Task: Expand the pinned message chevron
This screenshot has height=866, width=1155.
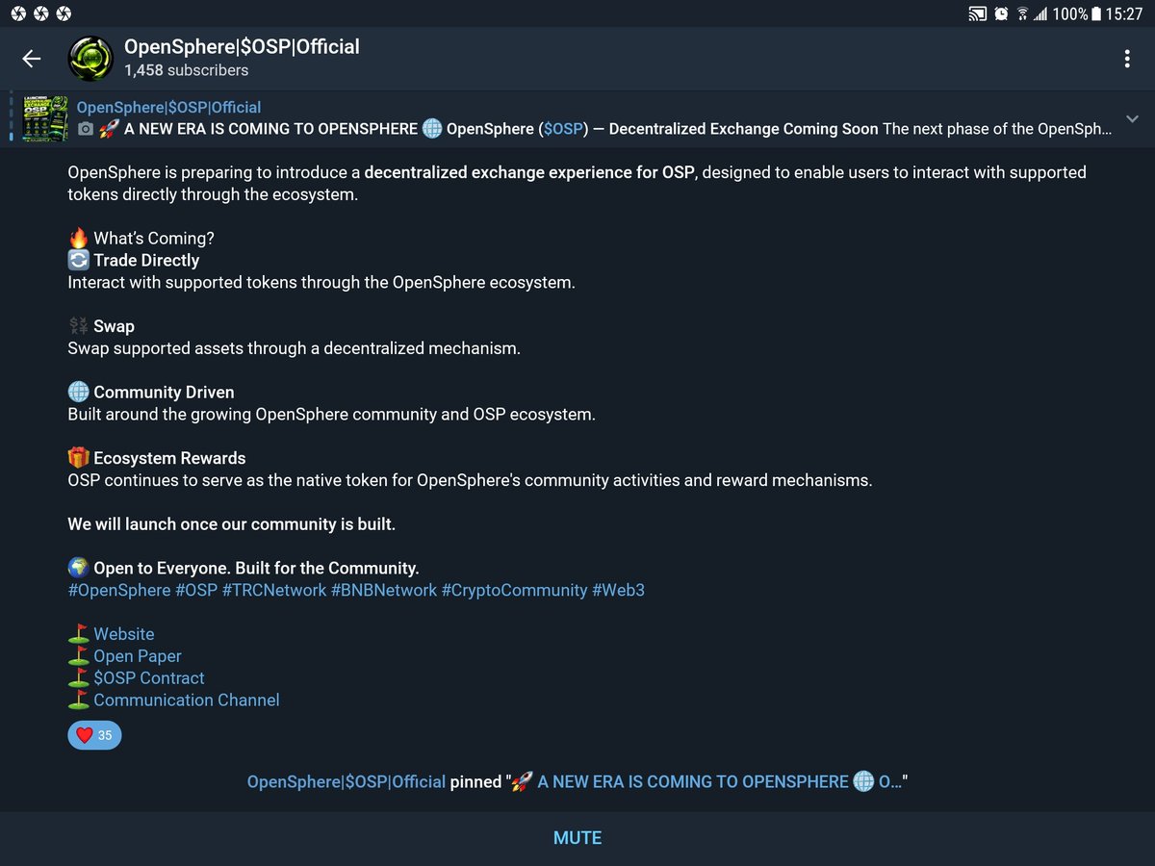Action: click(1131, 119)
